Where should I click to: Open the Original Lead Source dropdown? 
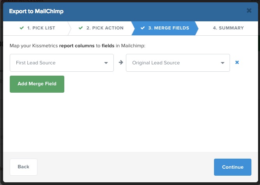tap(178, 63)
